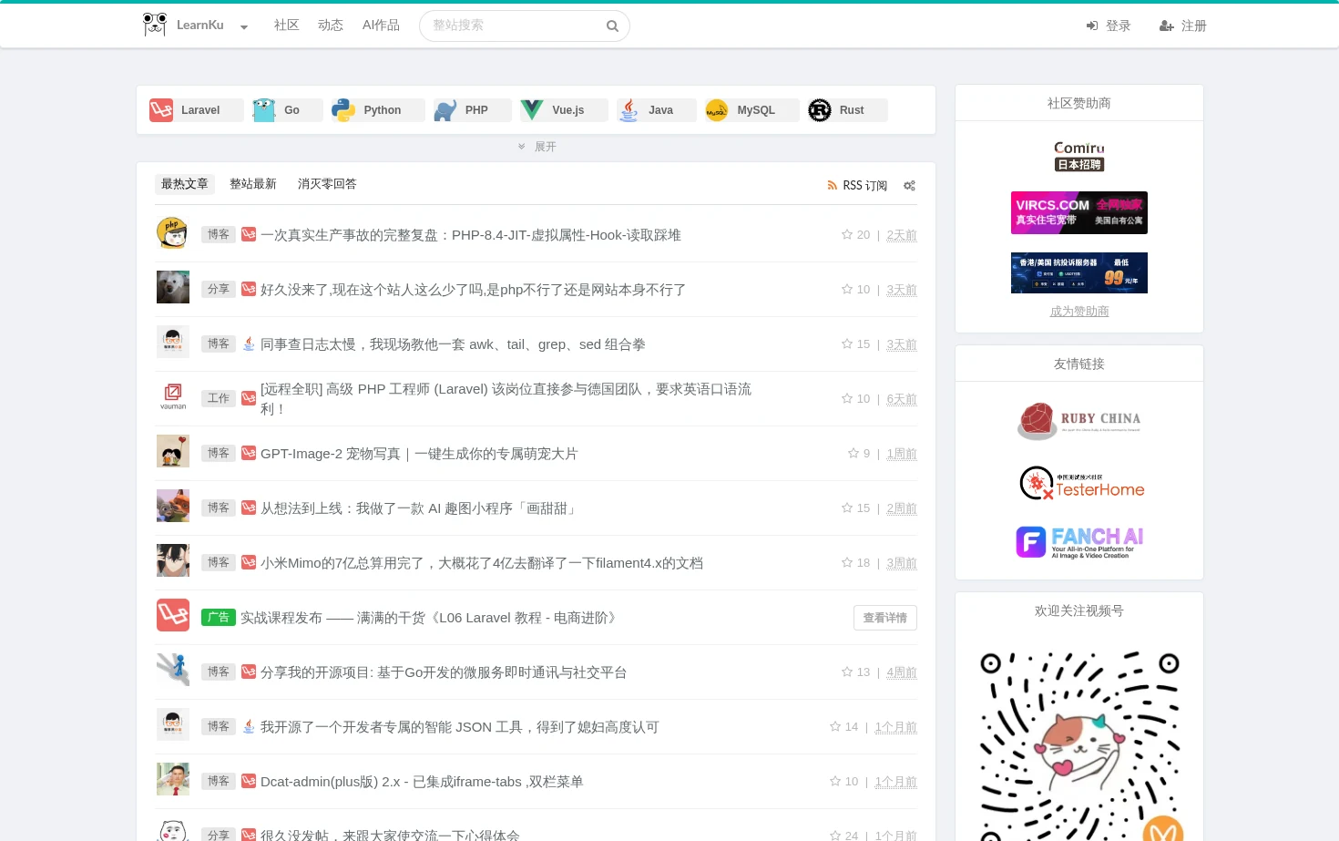Select the 最热文章 tab
1339x841 pixels.
click(185, 184)
